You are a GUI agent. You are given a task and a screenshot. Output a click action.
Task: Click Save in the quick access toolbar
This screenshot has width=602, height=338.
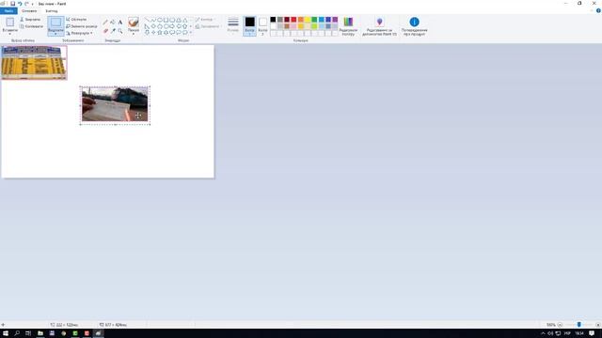click(x=12, y=4)
